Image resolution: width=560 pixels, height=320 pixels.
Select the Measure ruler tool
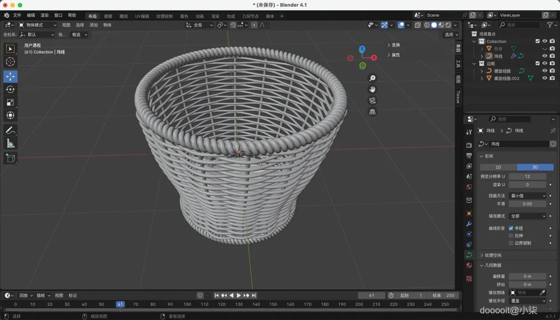click(x=10, y=143)
